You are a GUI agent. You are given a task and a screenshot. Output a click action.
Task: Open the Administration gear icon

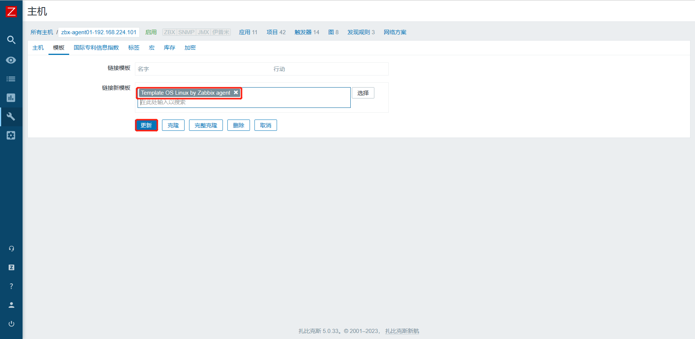click(x=11, y=135)
